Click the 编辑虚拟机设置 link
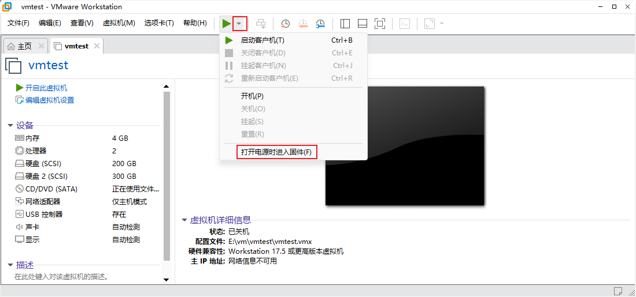This screenshot has height=297, width=636. click(50, 100)
